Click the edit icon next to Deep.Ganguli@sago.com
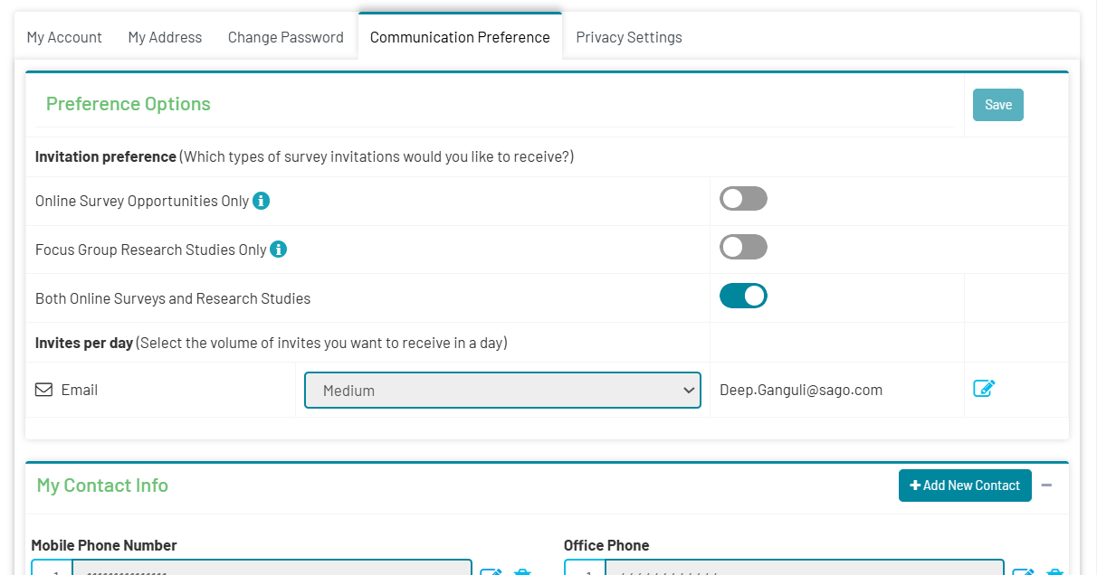This screenshot has width=1097, height=575. [984, 389]
